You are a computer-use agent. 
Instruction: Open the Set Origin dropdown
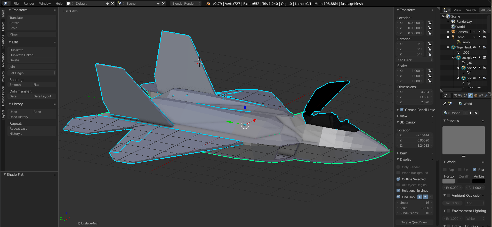tap(32, 73)
